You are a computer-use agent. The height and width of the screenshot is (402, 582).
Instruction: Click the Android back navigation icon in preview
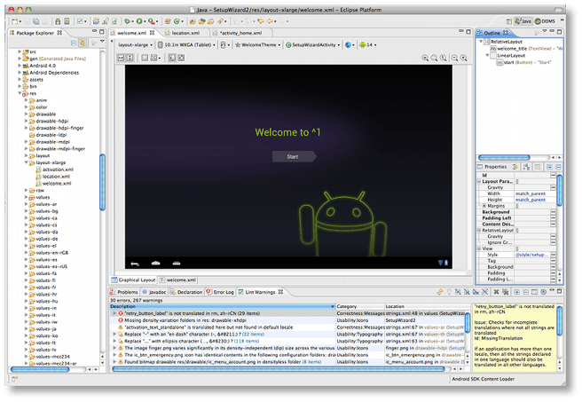[135, 264]
